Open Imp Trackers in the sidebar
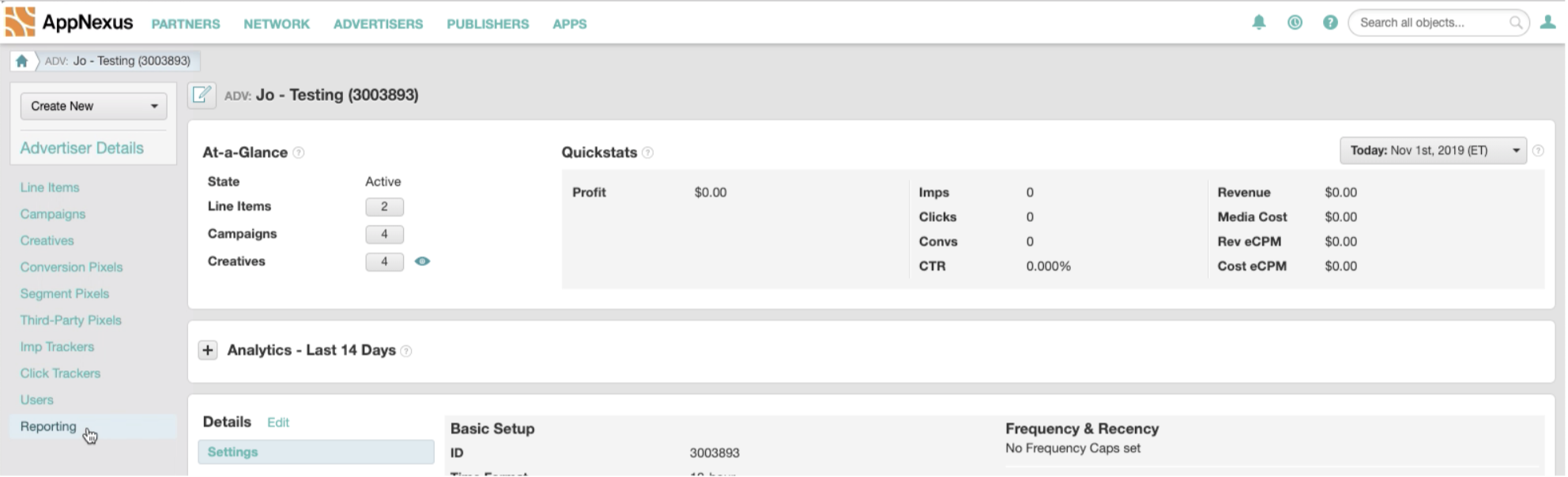This screenshot has height=477, width=1568. (x=57, y=347)
